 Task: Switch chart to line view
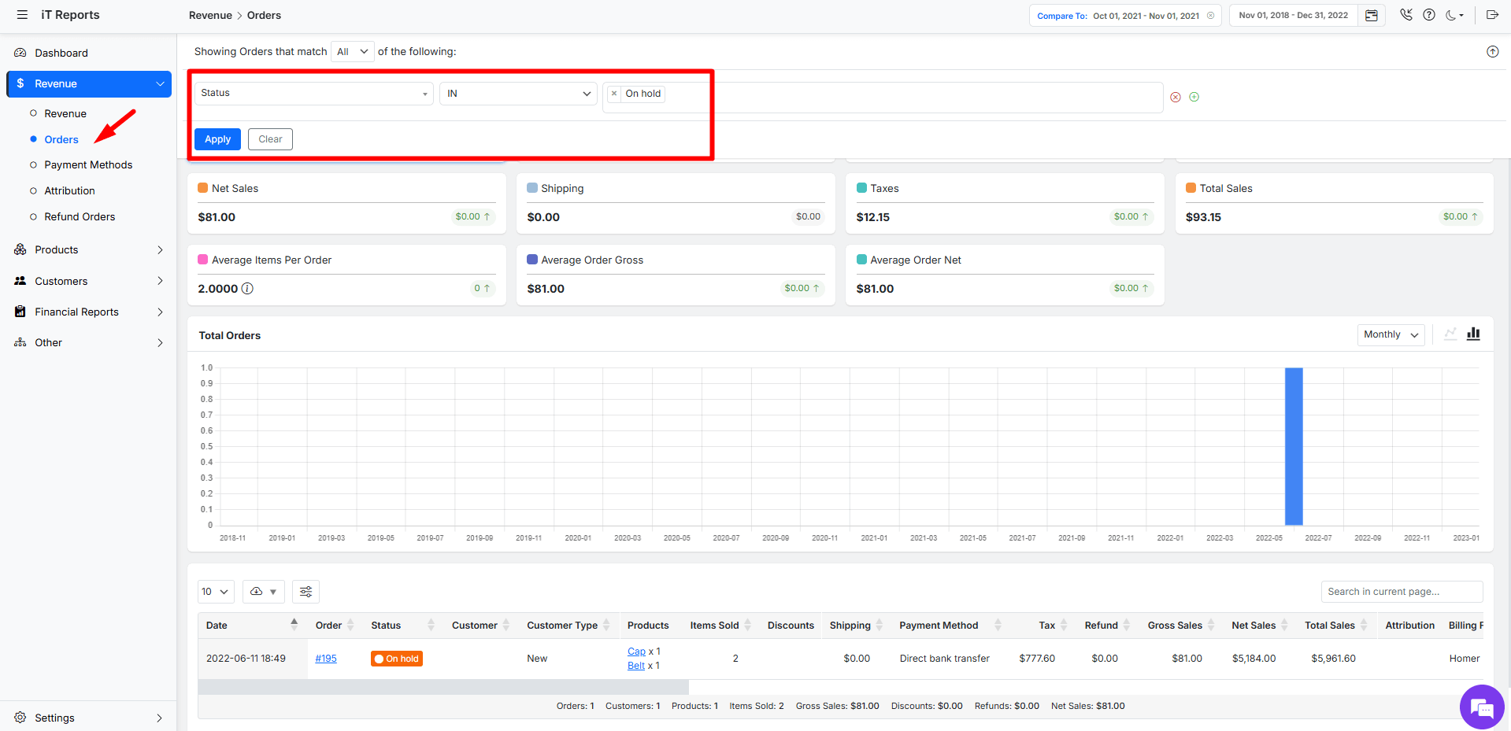(1450, 334)
